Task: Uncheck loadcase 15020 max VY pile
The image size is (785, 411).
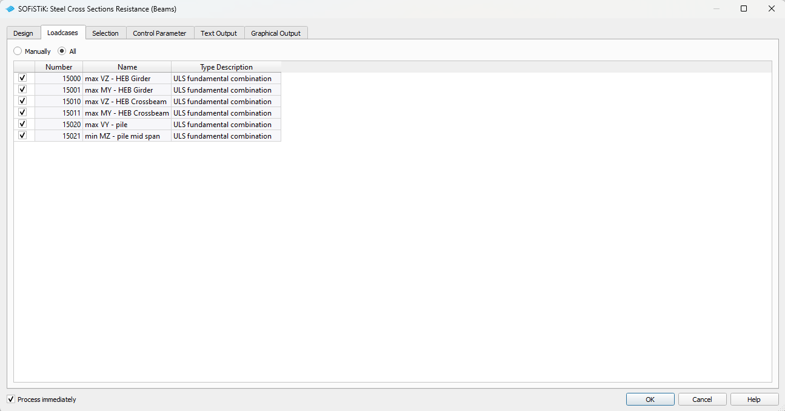Action: tap(22, 124)
